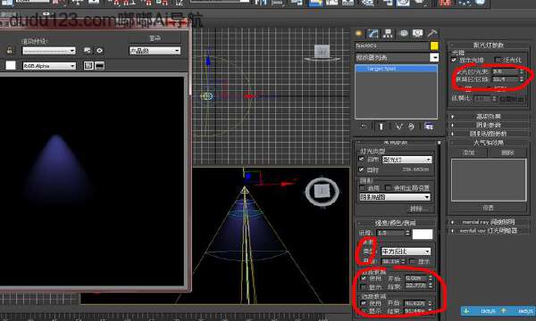Expand the mental ray indirect illumination rollout
Image resolution: width=536 pixels, height=321 pixels.
pyautogui.click(x=489, y=222)
